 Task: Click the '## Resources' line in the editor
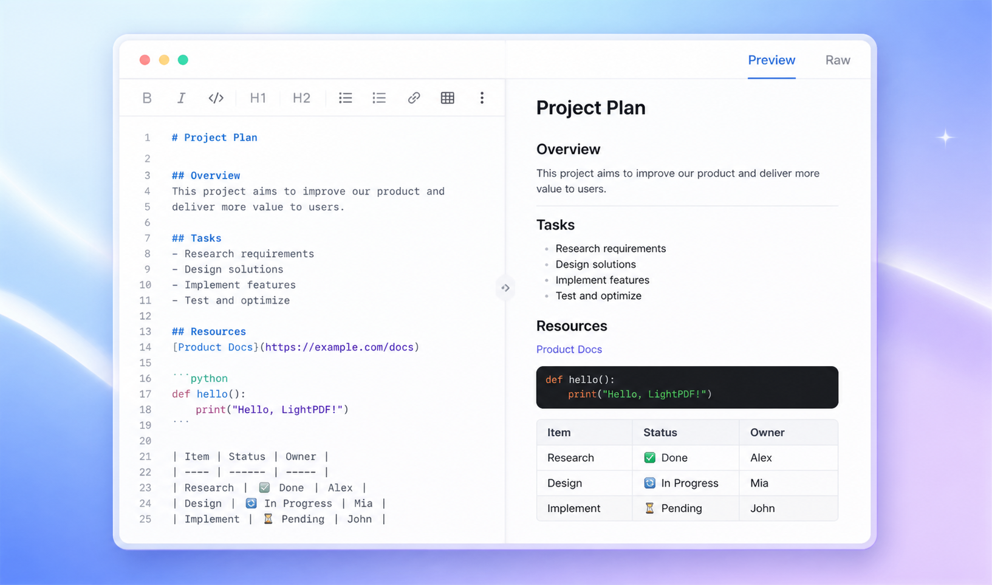209,332
